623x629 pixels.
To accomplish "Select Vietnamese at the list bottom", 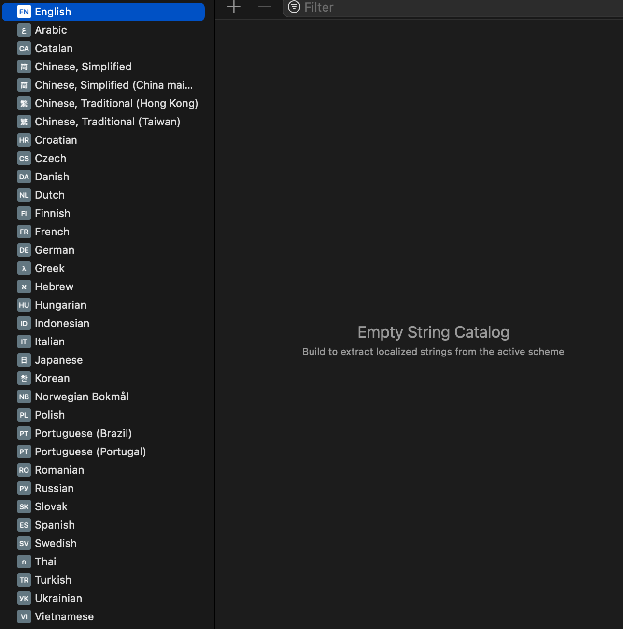I will click(x=64, y=617).
